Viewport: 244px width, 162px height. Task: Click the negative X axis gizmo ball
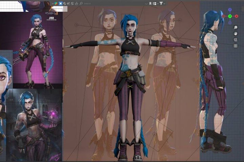tap(223, 16)
